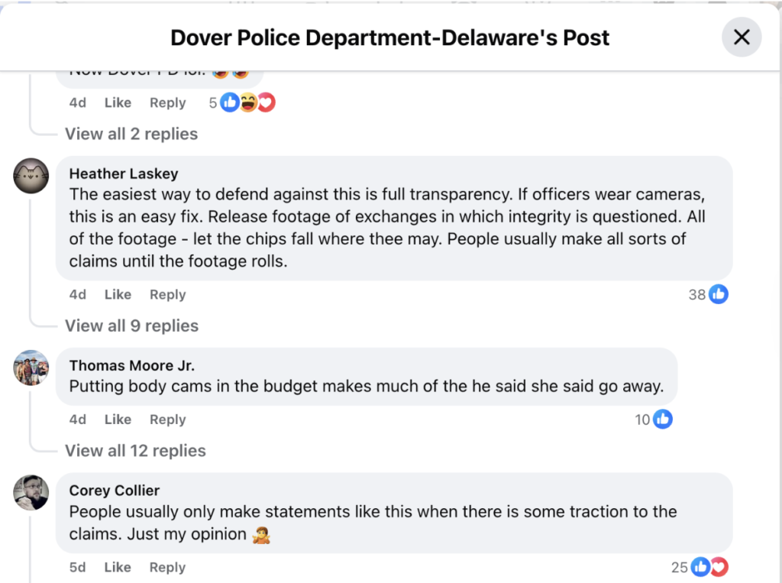Open Thomas Moore Jr.'s profile picture
The height and width of the screenshot is (583, 782).
click(31, 368)
